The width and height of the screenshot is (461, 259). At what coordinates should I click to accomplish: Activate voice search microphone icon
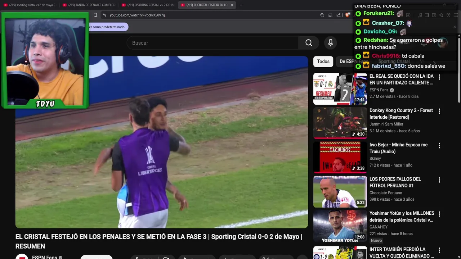coord(331,43)
